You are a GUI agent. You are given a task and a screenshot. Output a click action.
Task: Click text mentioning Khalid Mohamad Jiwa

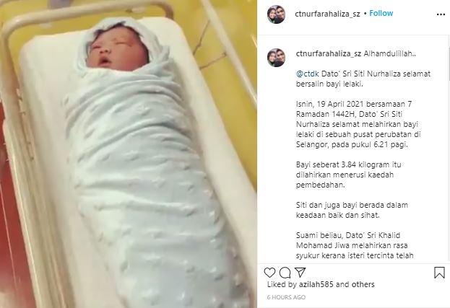coord(355,245)
